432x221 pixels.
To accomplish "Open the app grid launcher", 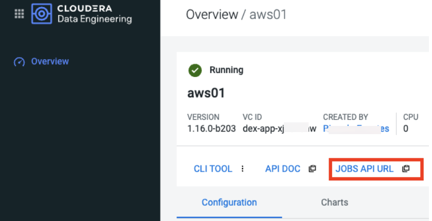I will point(19,14).
